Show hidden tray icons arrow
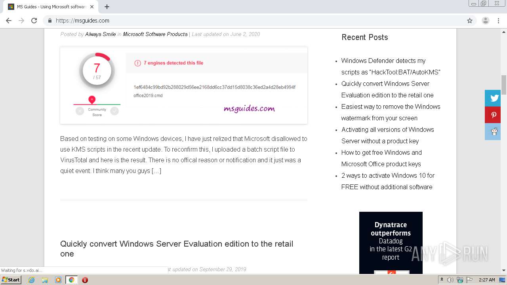The height and width of the screenshot is (285, 507). tap(442, 280)
